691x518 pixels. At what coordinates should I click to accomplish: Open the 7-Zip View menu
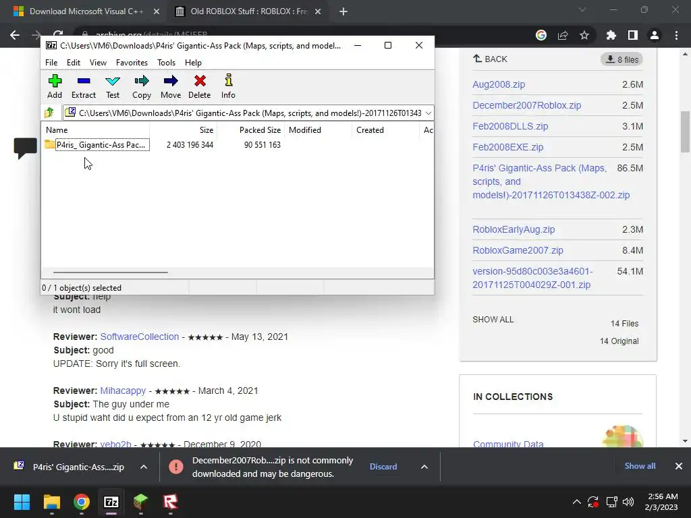point(98,63)
